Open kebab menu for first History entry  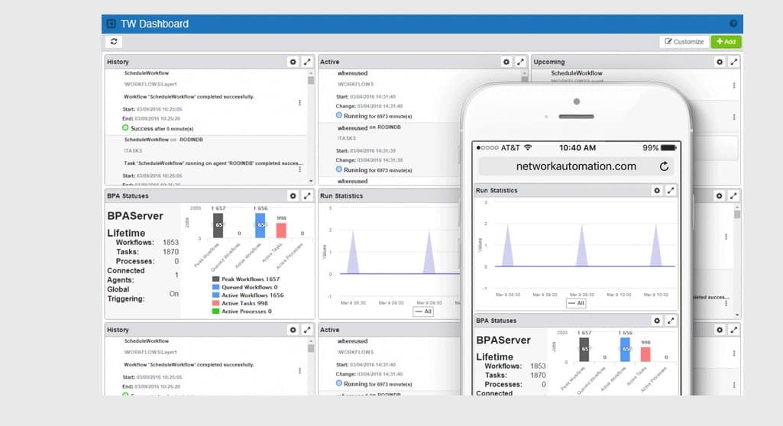299,102
